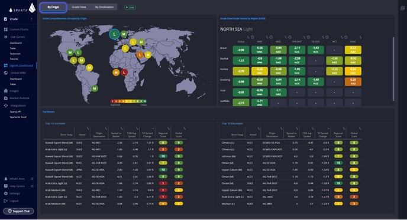The height and width of the screenshot is (220, 407).
Task: Select the Upper Zakum (M) AG-SE ASIA row
Action: pyautogui.click(x=290, y=170)
